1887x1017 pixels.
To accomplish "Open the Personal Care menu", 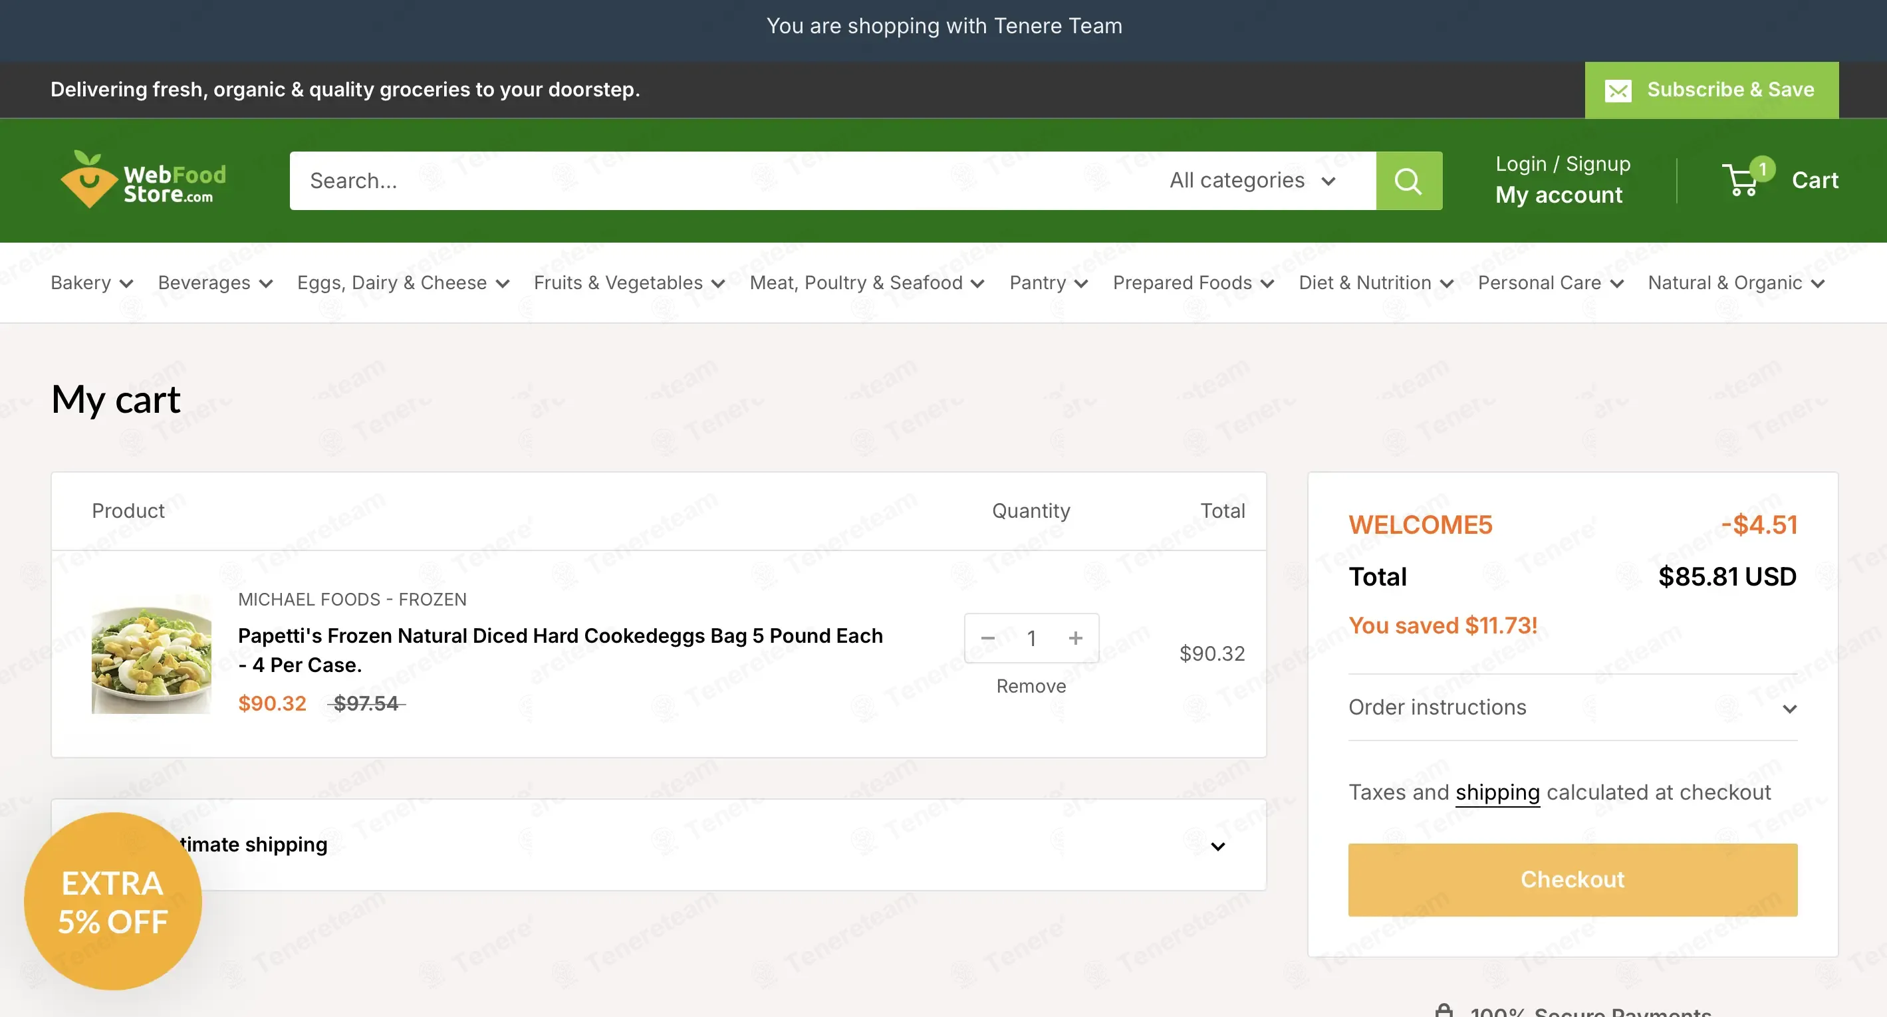I will (x=1551, y=282).
